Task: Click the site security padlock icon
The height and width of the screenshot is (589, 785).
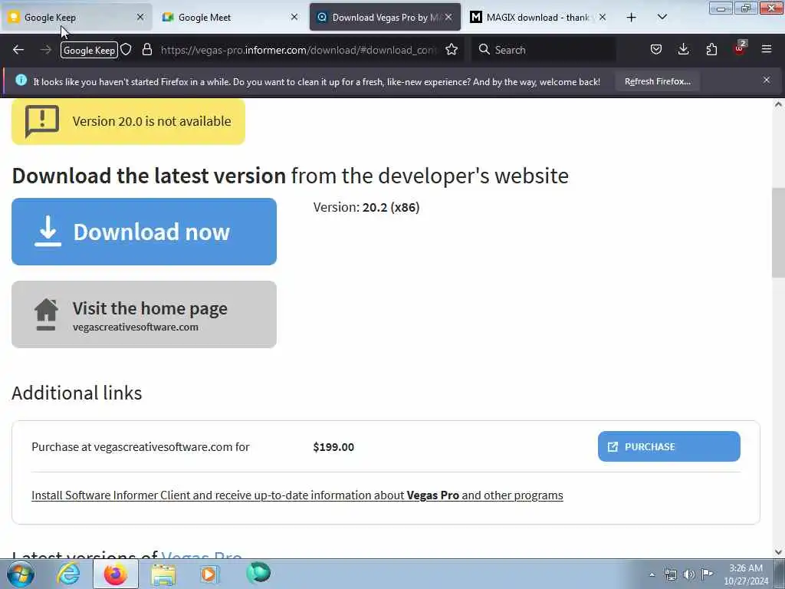Action: (146, 50)
